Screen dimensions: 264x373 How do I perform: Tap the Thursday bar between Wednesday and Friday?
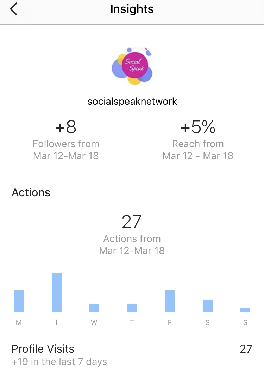tap(132, 308)
